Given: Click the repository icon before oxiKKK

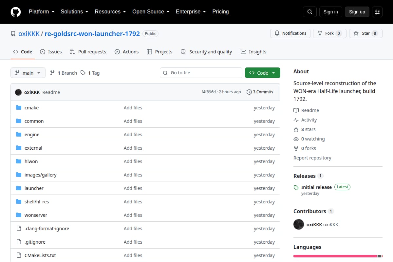Looking at the screenshot, I should coord(13,34).
